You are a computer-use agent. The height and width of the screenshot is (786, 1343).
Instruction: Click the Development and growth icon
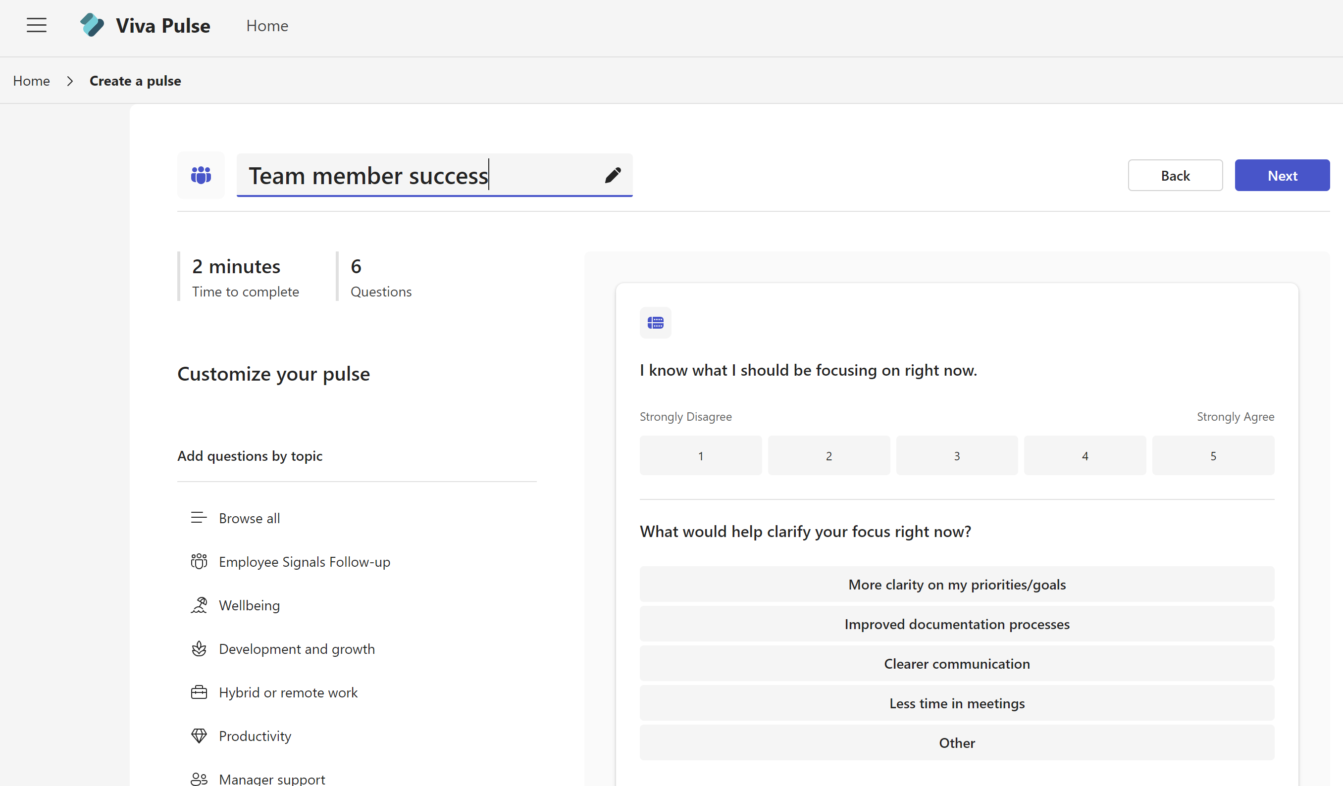coord(198,648)
